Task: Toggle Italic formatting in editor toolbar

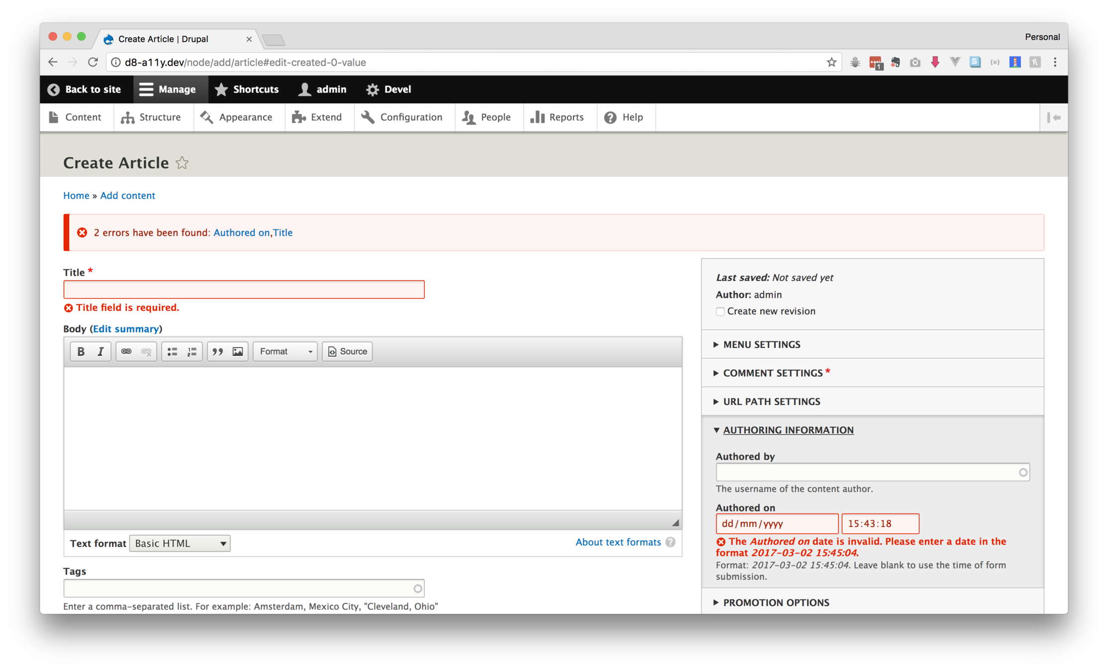Action: 101,351
